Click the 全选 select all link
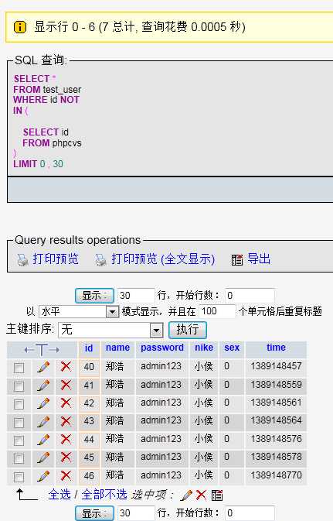 (x=59, y=495)
